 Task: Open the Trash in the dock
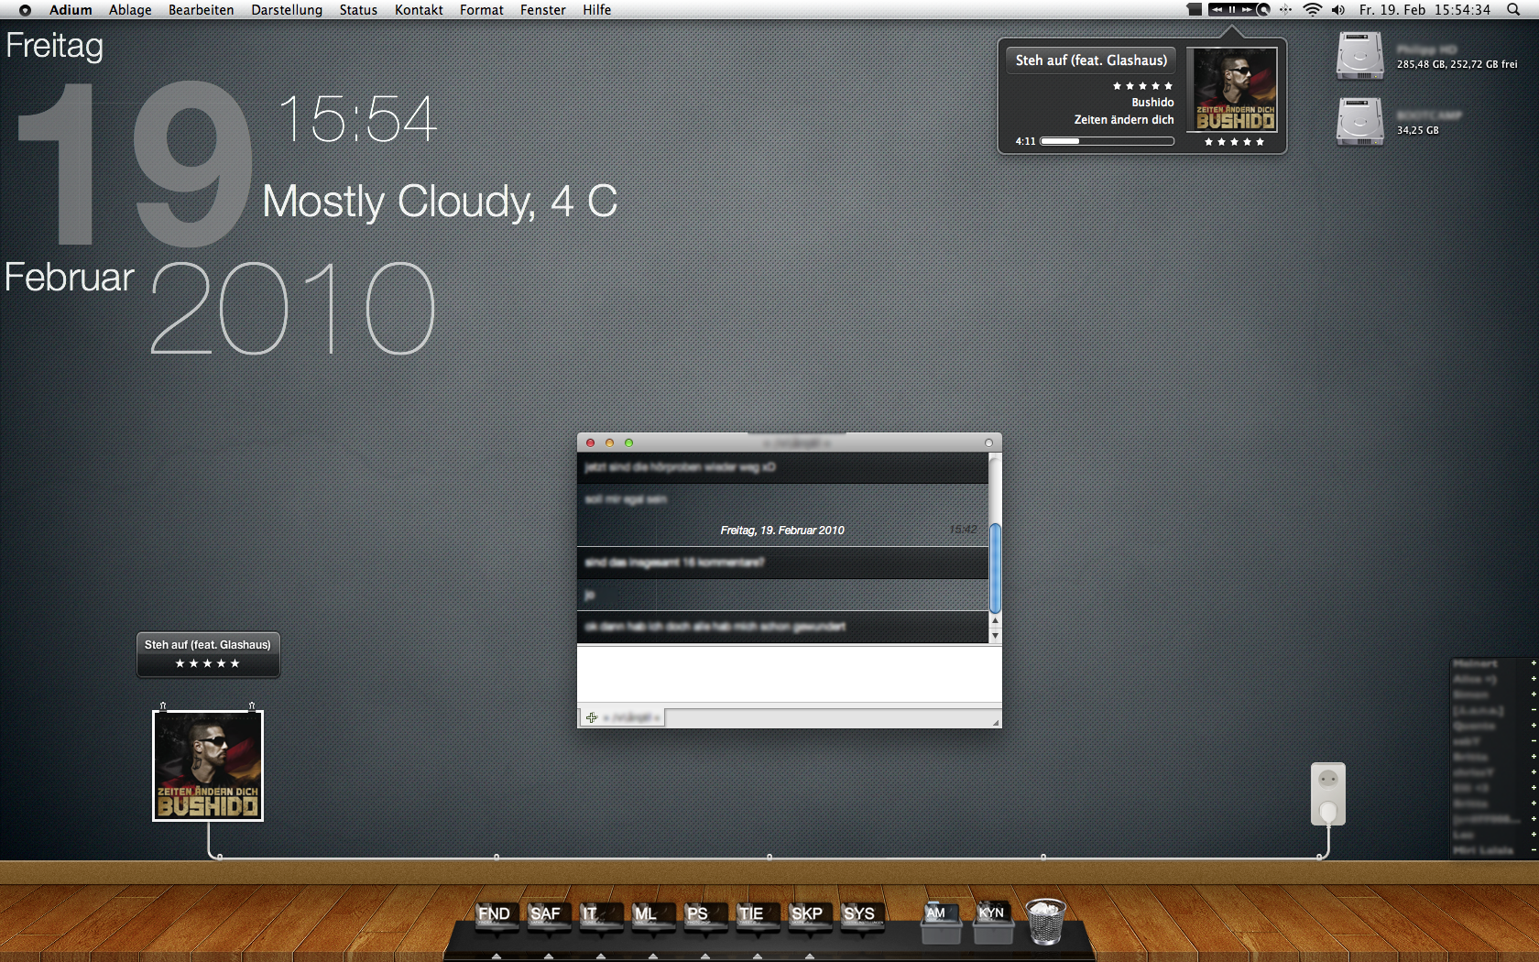click(1045, 921)
